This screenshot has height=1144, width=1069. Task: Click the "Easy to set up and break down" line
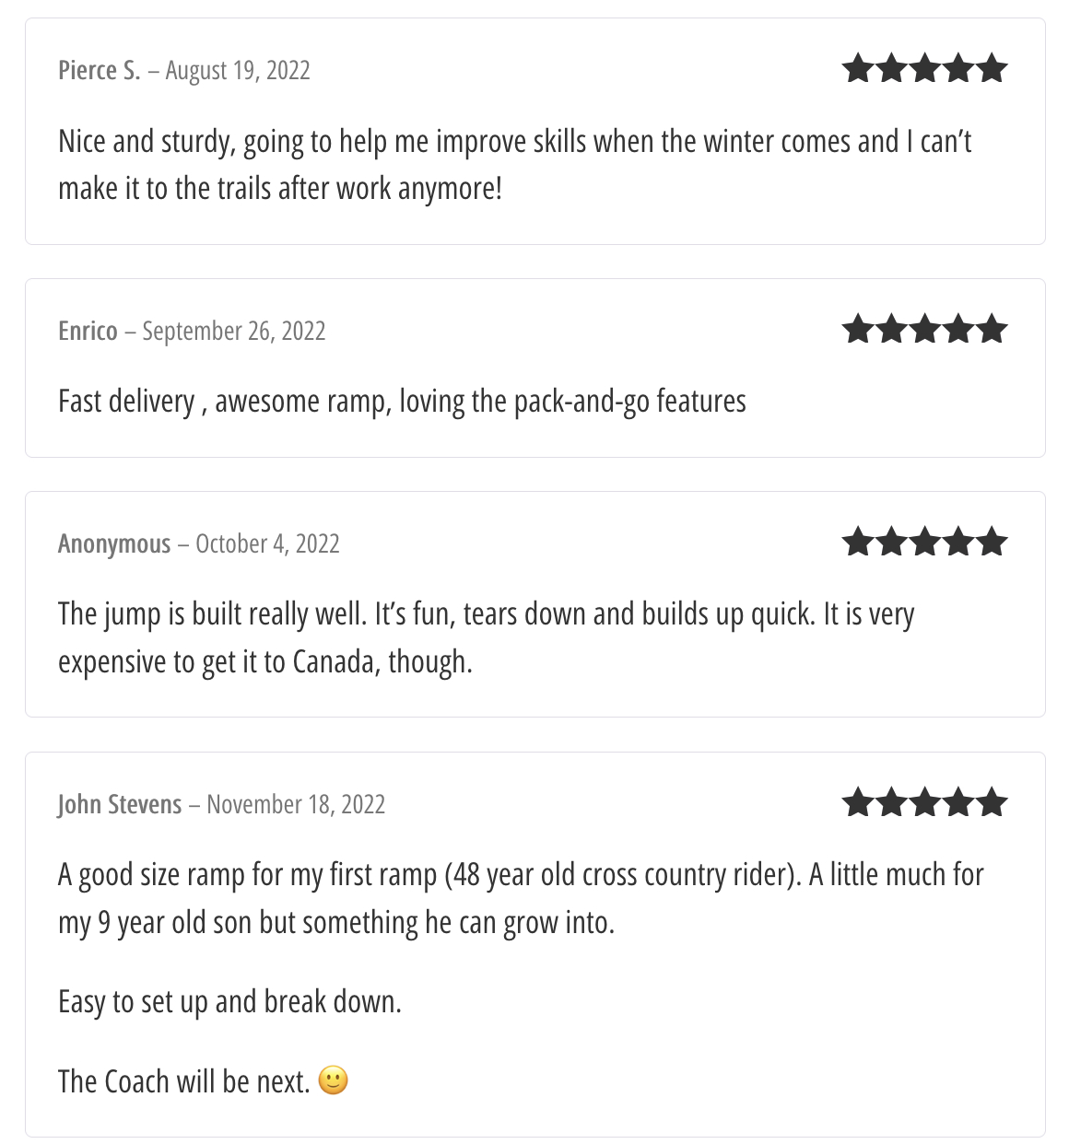click(229, 1001)
